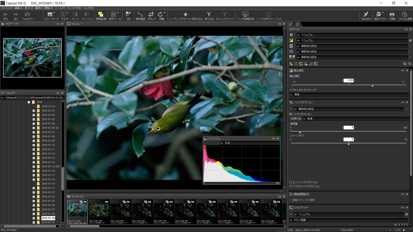413x232 pixels.
Task: Enable astro noise reduction (アストロノイズリダクション) checkbox
Action: (291, 186)
